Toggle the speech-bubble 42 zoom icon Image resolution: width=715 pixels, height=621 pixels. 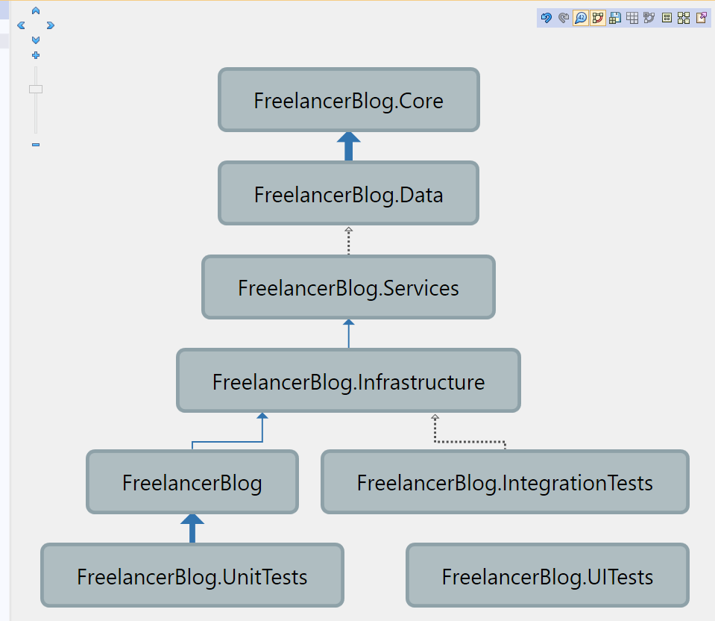(x=581, y=18)
